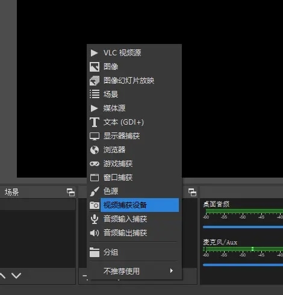Click the 浏览器 globe icon
This screenshot has height=295, width=283.
[x=95, y=150]
